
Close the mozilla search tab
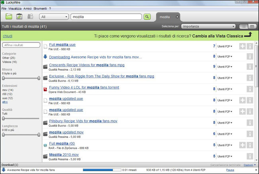(177, 17)
